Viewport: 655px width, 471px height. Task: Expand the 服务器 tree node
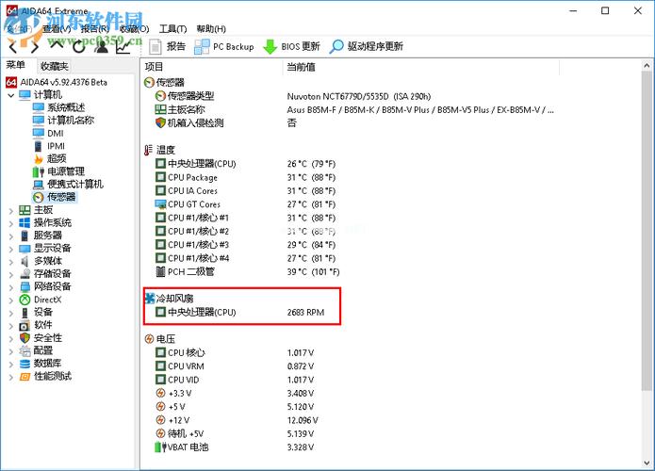[11, 236]
